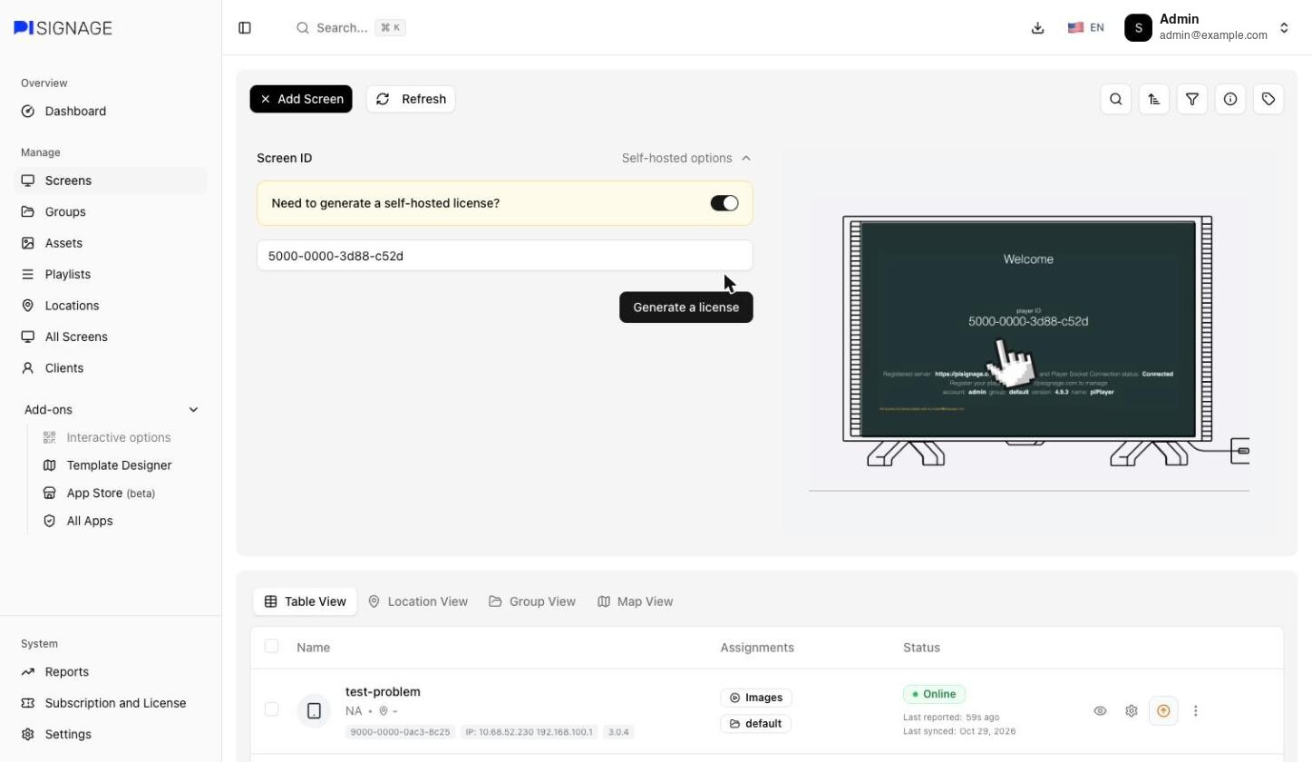Switch to Table View tab
This screenshot has height=762, width=1312.
coord(306,601)
